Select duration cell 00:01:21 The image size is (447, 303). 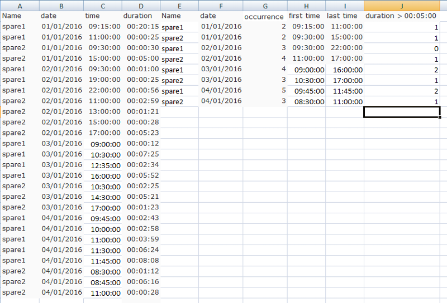[141, 112]
